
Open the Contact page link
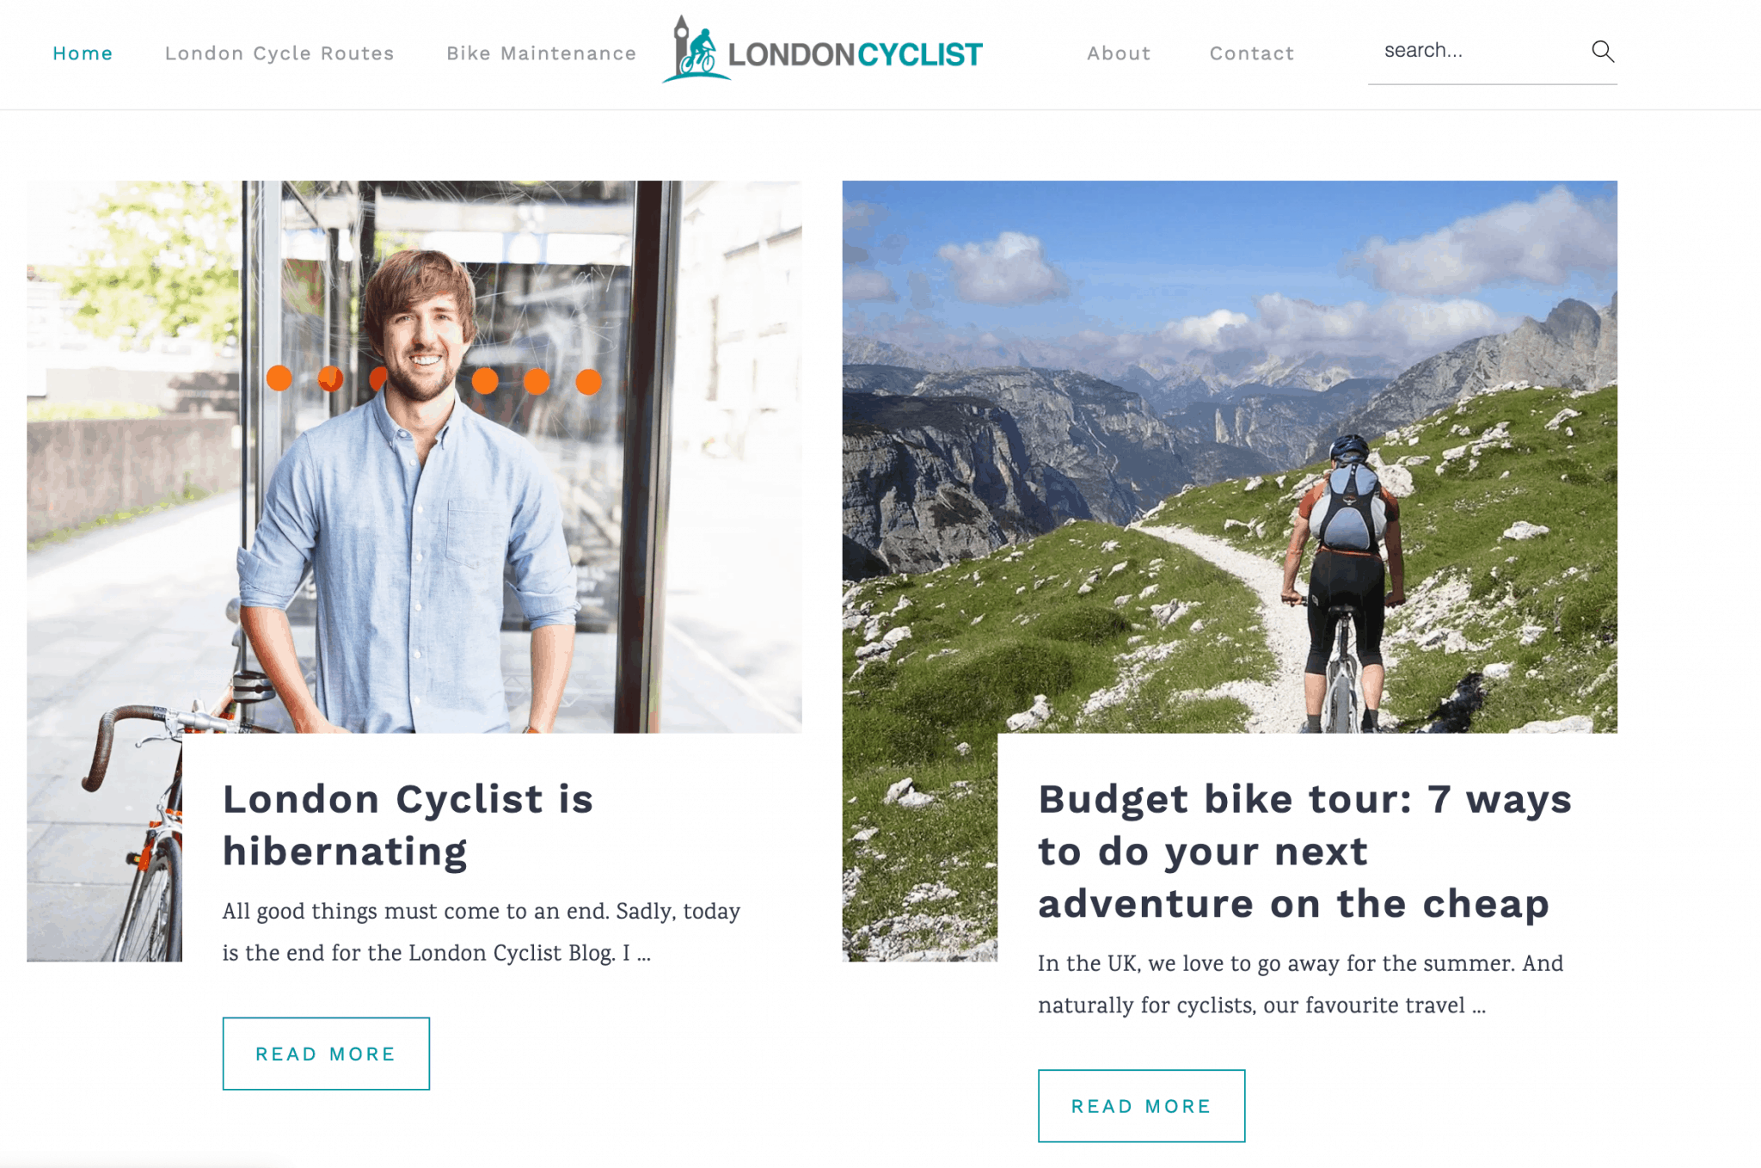[x=1252, y=53]
